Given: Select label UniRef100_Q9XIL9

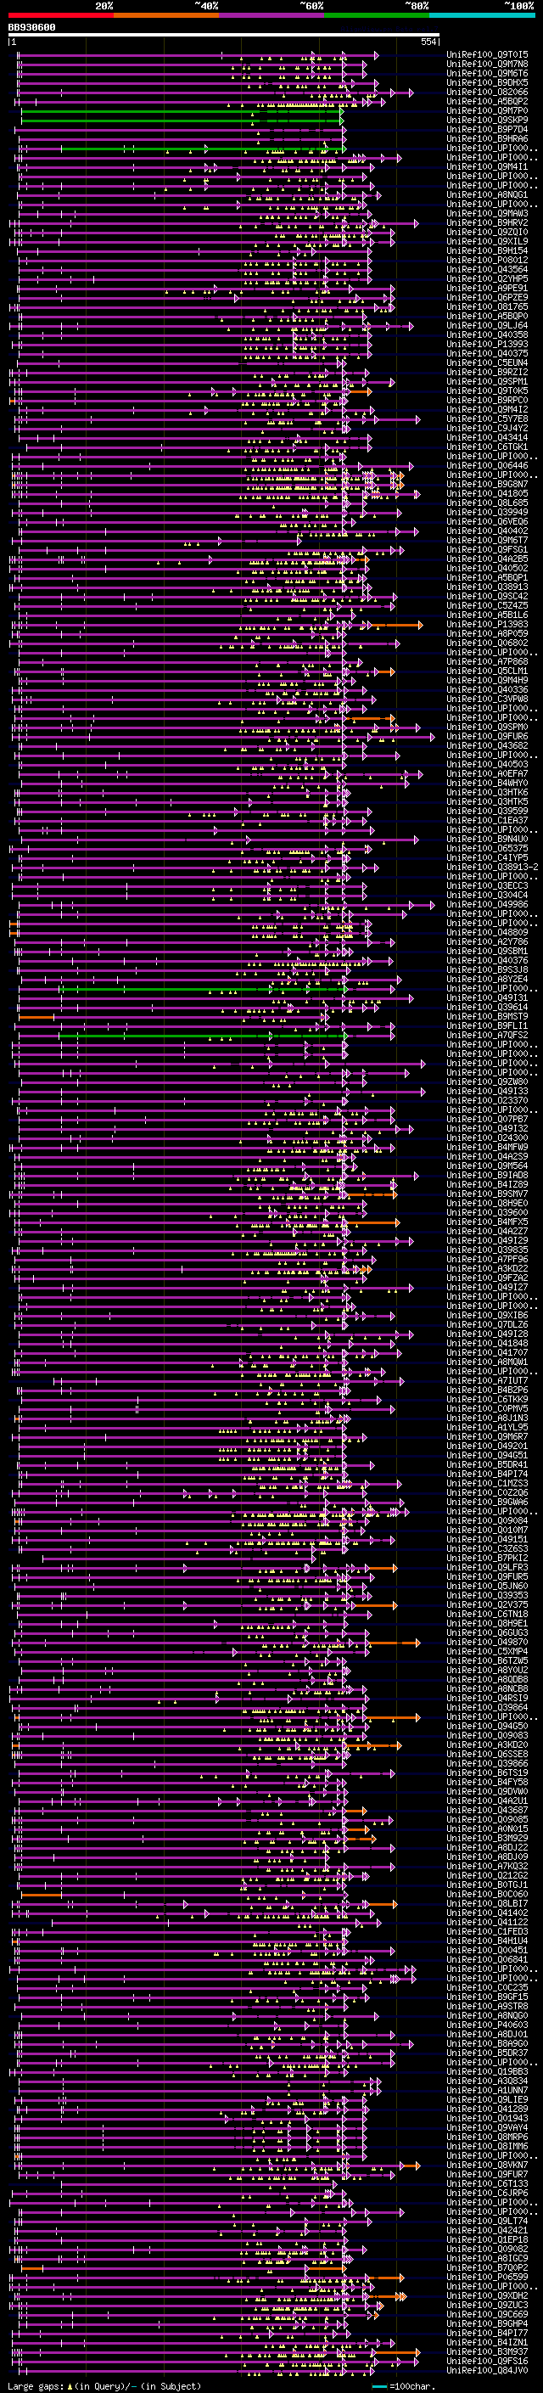Looking at the screenshot, I should click(487, 240).
